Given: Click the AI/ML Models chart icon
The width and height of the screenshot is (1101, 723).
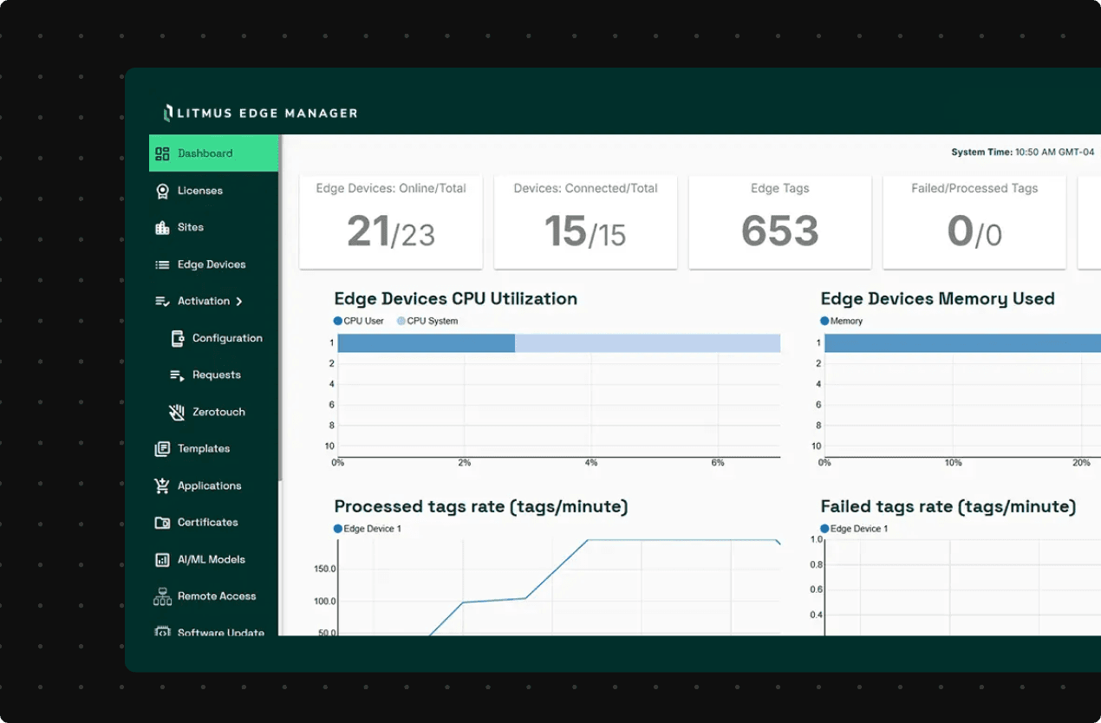Looking at the screenshot, I should 162,560.
